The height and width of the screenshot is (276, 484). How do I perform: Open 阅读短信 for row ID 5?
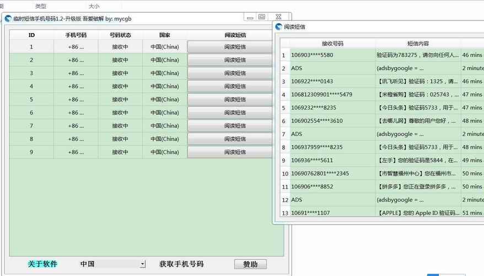(230, 99)
